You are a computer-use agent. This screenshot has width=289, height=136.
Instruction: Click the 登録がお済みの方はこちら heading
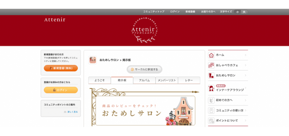click(57, 82)
